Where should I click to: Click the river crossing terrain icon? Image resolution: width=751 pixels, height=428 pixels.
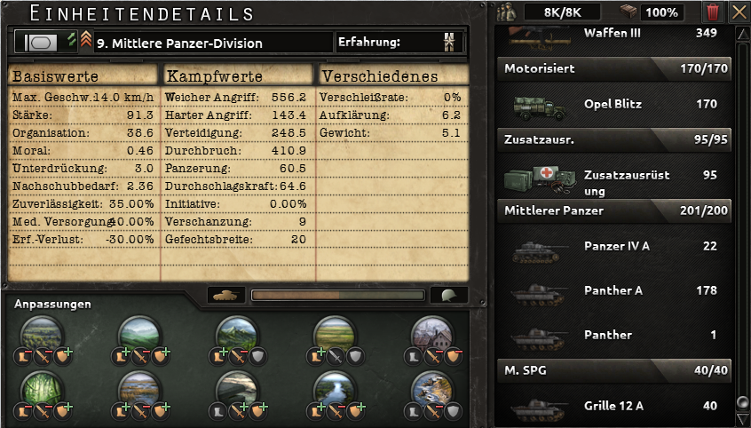tap(335, 389)
